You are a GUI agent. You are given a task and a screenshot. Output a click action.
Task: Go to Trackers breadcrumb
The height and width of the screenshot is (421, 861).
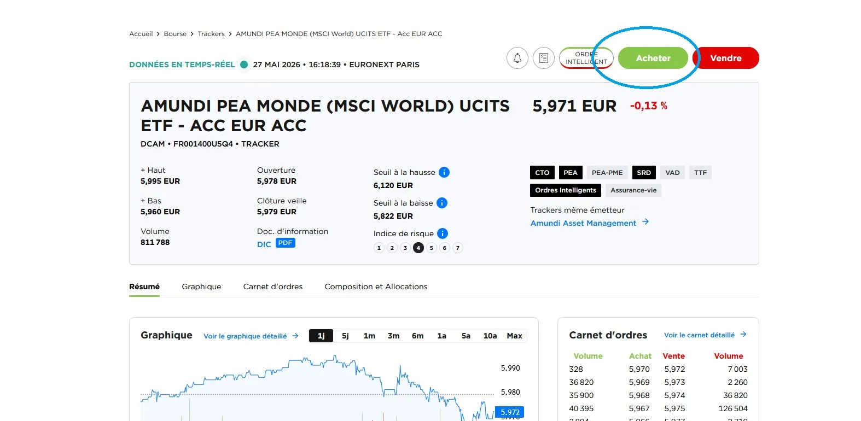[211, 34]
